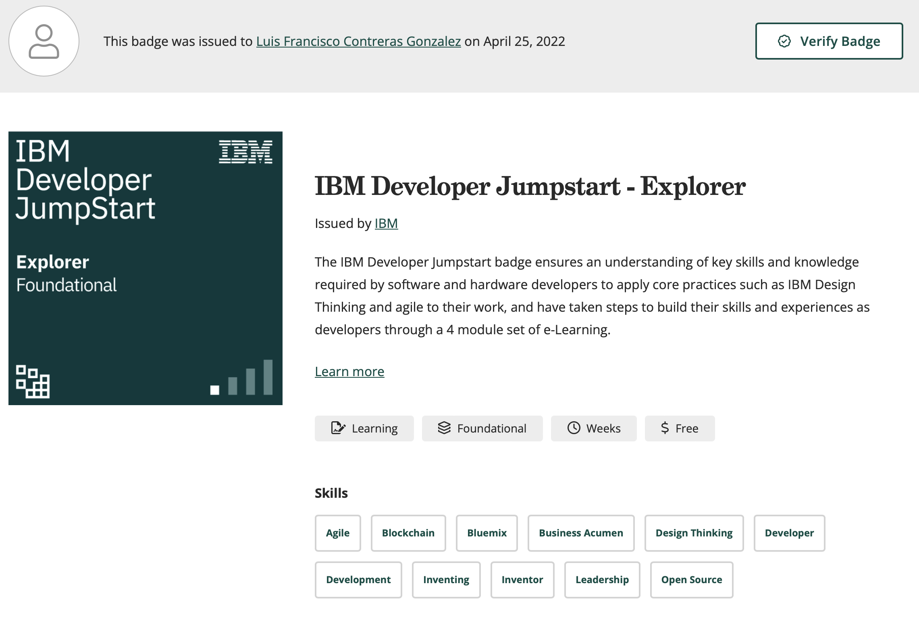Click the squares grid icon on badge

33,381
